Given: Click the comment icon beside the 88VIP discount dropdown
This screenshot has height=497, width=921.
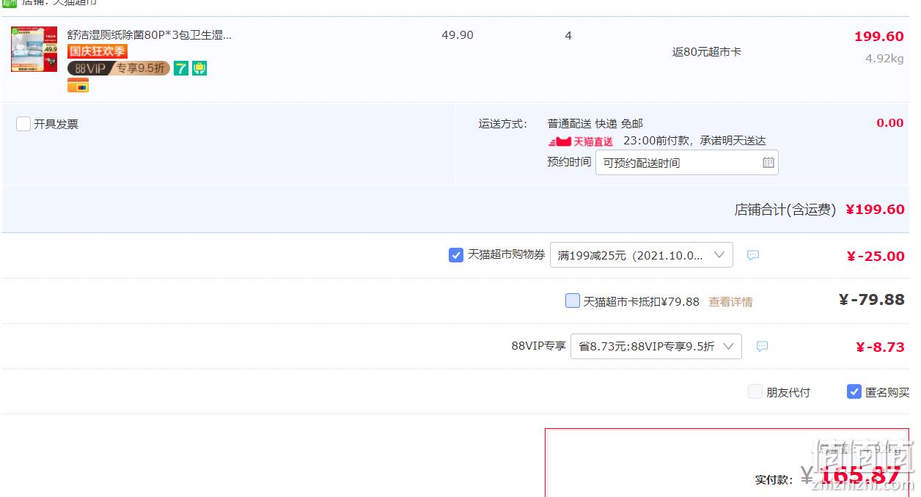Looking at the screenshot, I should pos(762,346).
